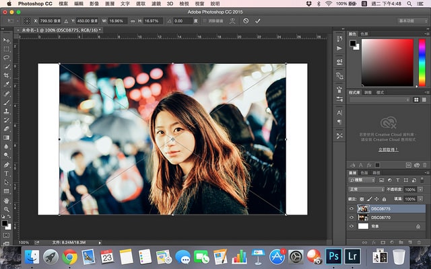This screenshot has height=269, width=431.
Task: Open the layer blend mode dropdown 正常
Action: click(364, 190)
